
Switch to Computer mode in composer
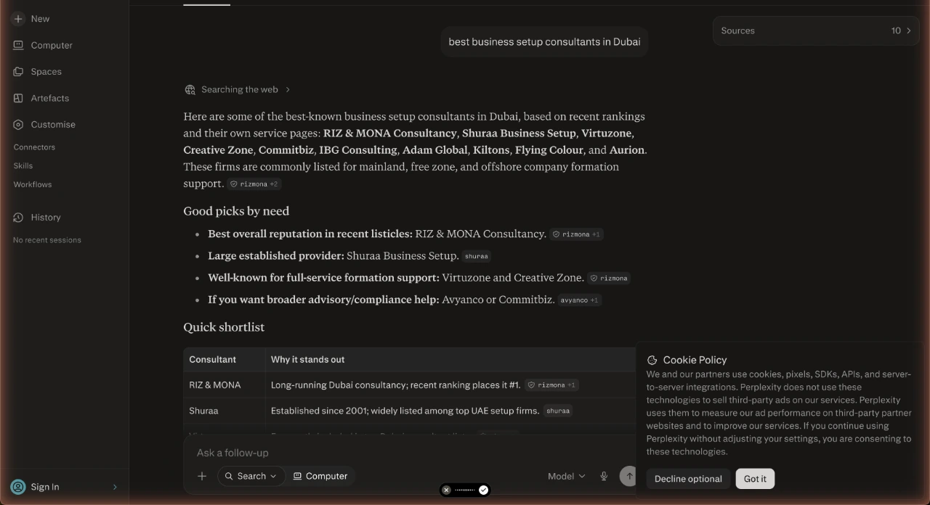tap(320, 476)
